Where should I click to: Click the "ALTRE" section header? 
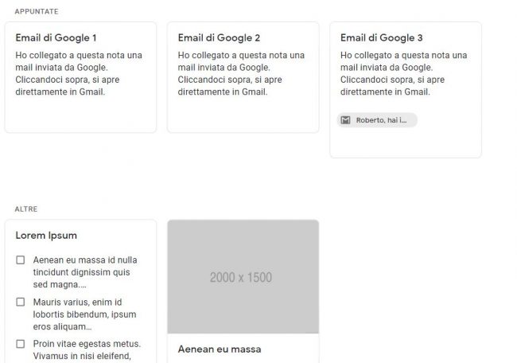26,209
